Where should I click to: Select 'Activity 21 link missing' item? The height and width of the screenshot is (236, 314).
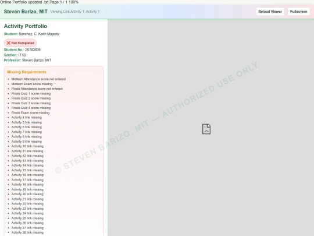click(x=27, y=199)
